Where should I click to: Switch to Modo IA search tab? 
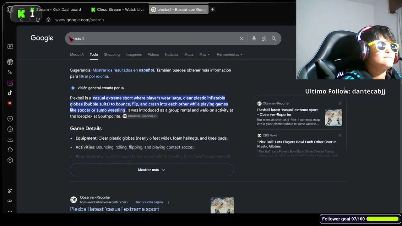[x=77, y=55]
